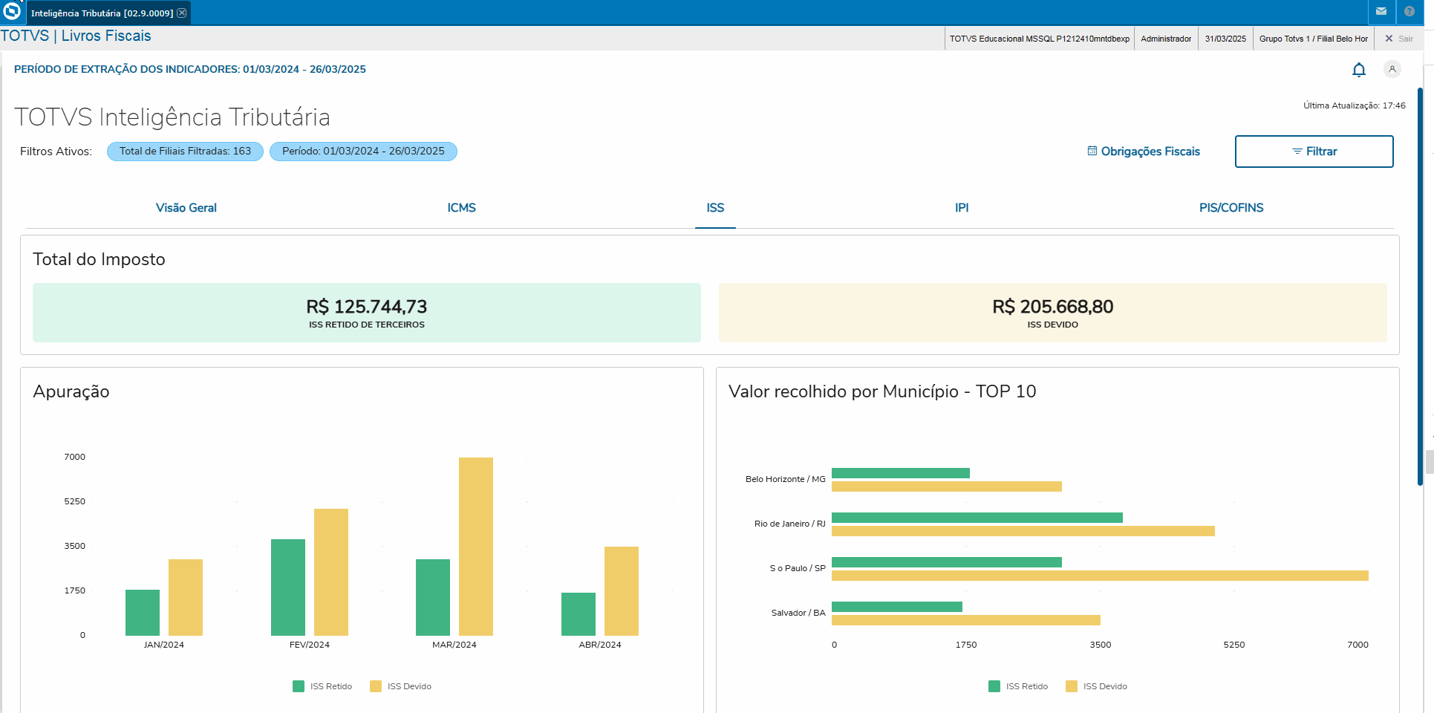This screenshot has height=713, width=1434.
Task: Click Salvador / BA ISS Retido bar
Action: [x=897, y=607]
